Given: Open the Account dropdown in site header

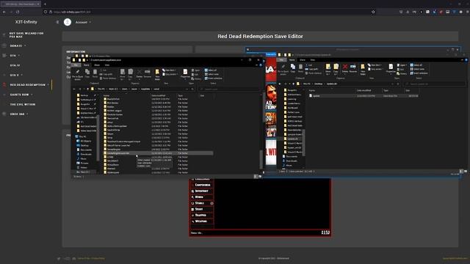Looking at the screenshot, I should coord(83,22).
